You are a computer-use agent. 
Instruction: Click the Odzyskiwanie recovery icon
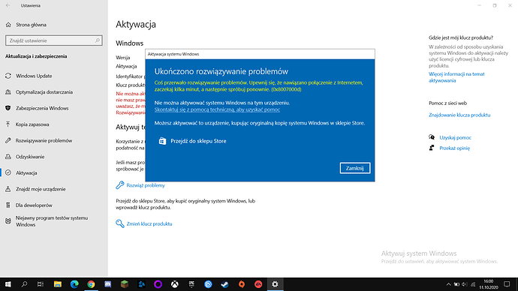[8, 157]
